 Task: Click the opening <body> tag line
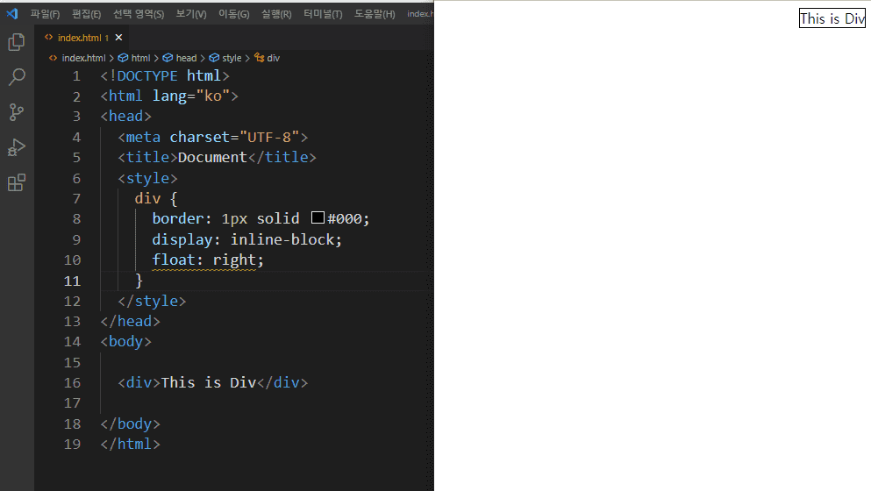click(126, 342)
